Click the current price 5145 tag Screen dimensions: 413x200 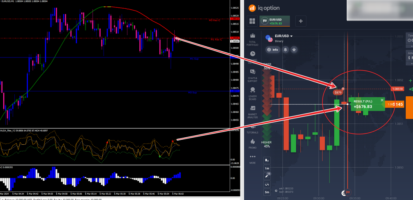click(x=395, y=105)
